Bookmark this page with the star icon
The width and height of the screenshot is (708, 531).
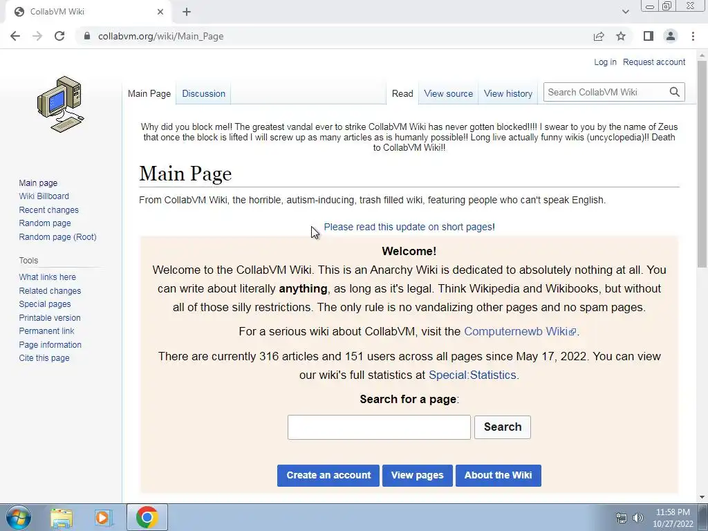pos(621,36)
